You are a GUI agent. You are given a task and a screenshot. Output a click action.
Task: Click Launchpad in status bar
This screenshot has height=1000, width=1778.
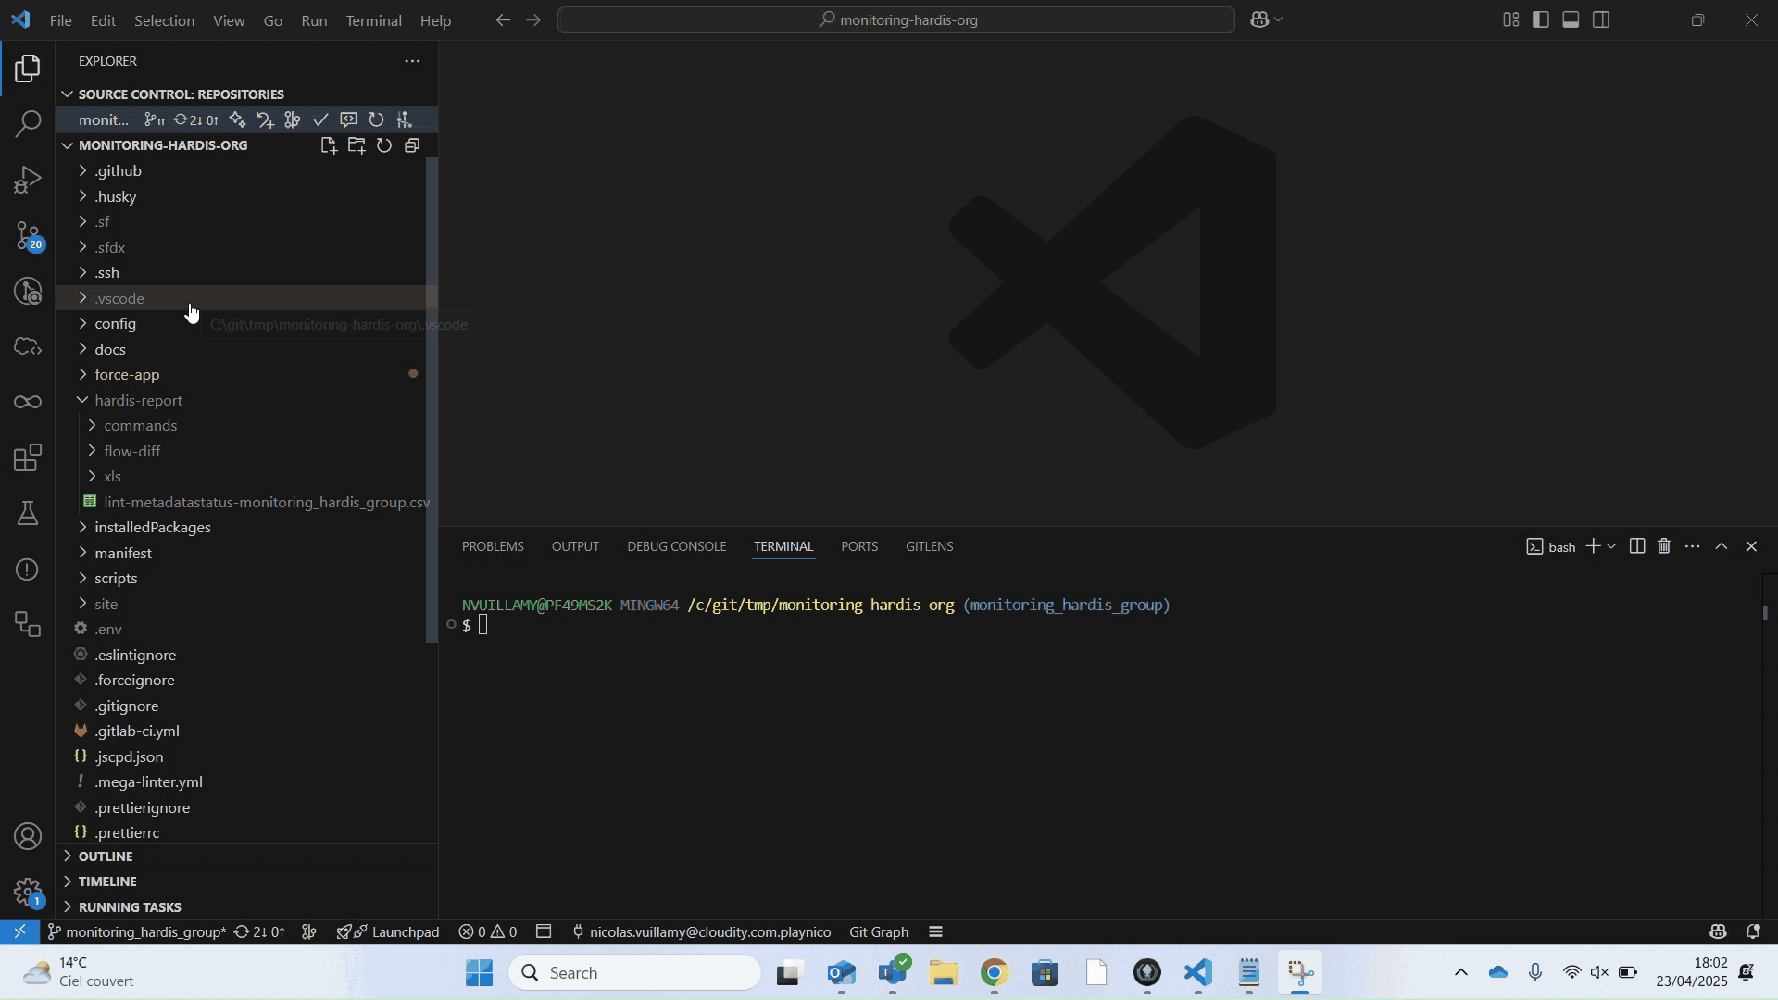click(x=388, y=931)
